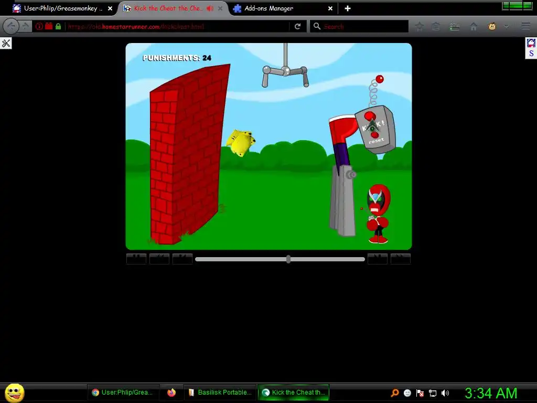The width and height of the screenshot is (537, 403).
Task: Click the PUNISHMENTS: 24 counter text
Action: [177, 58]
